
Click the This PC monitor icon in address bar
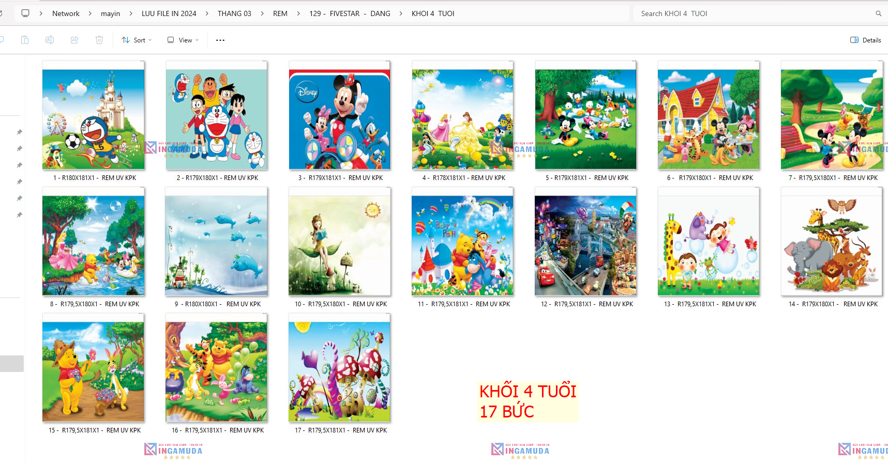coord(25,13)
